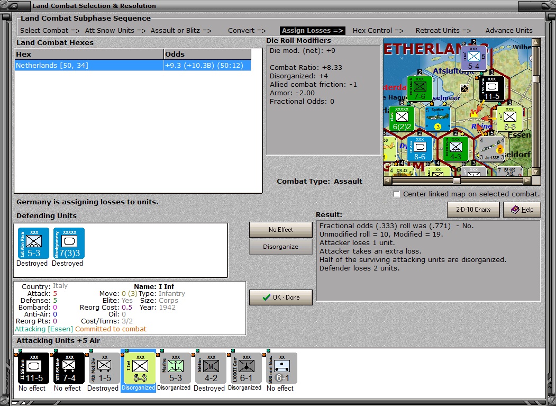
Task: Click the Spitfire air unit on the map
Action: pyautogui.click(x=437, y=119)
